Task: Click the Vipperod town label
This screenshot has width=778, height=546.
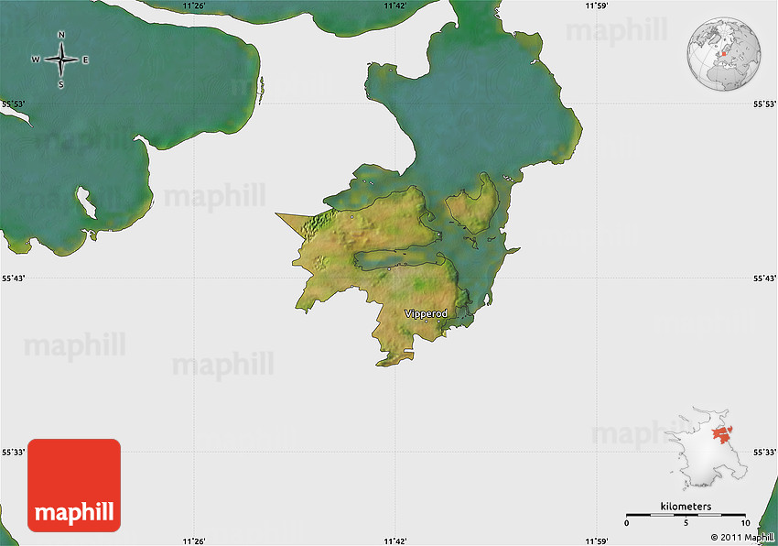Action: pyautogui.click(x=427, y=313)
